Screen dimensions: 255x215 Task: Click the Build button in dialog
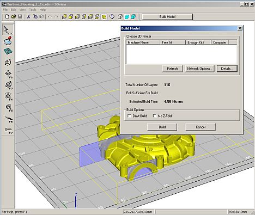162,127
